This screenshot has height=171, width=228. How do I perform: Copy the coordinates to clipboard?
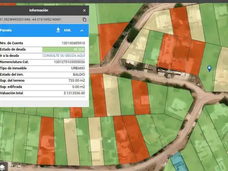click(x=85, y=19)
